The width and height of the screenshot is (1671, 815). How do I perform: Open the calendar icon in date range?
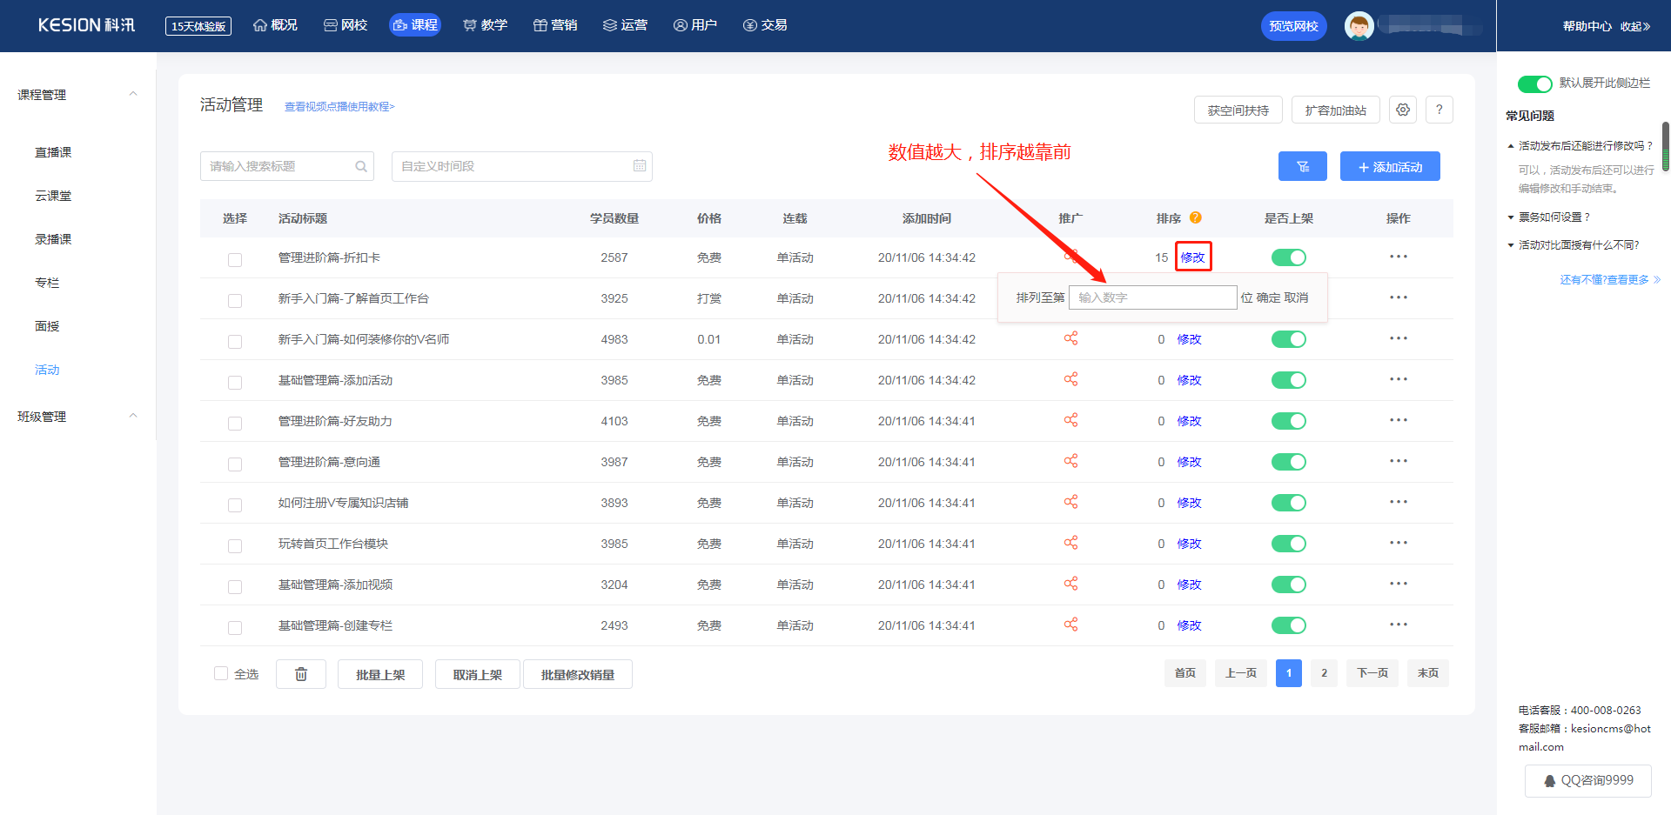pos(640,166)
